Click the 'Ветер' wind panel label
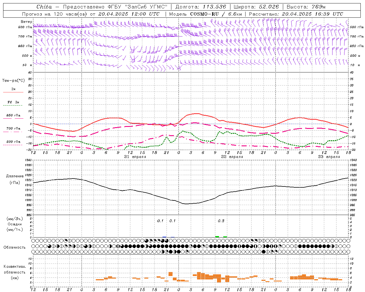 point(27,22)
